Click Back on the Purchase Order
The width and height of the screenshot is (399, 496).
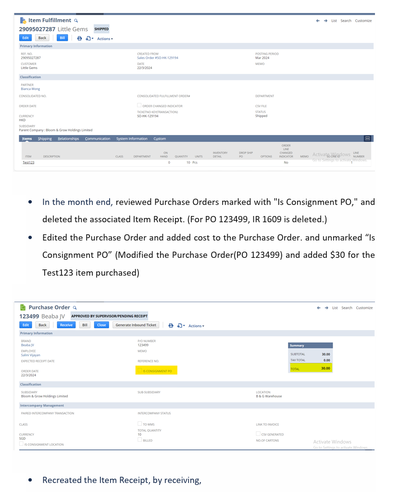coord(42,325)
